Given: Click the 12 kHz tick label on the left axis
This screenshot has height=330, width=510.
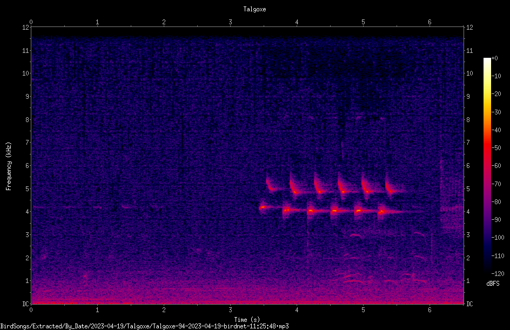Looking at the screenshot, I should (26, 28).
